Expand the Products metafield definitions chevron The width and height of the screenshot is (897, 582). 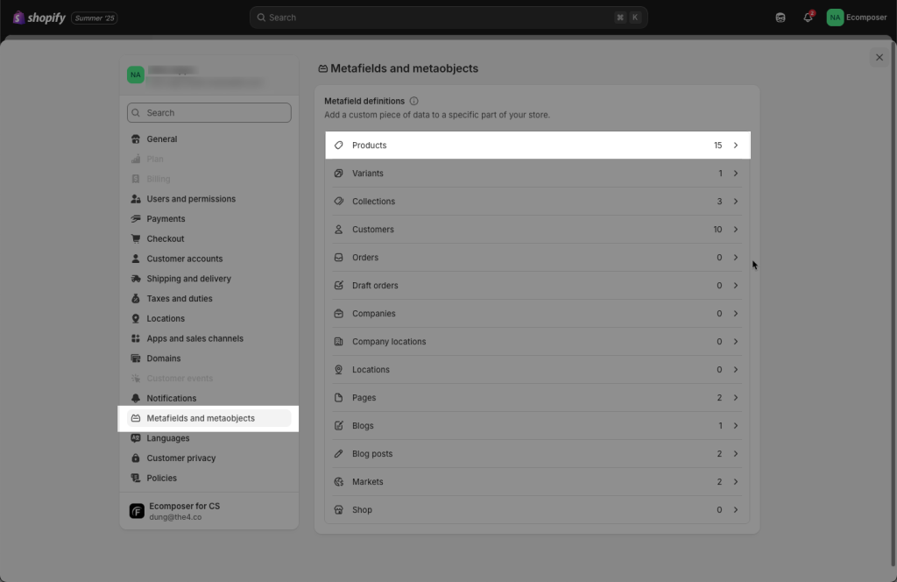[736, 145]
